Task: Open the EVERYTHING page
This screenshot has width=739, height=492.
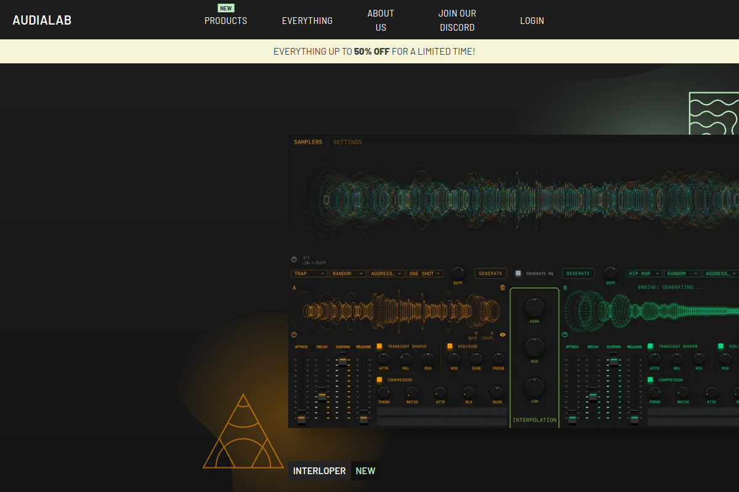Action: click(307, 20)
